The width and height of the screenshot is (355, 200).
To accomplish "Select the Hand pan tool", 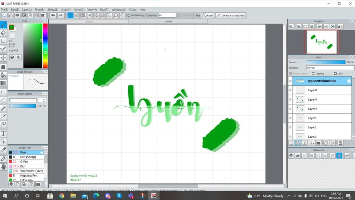I will (x=3, y=167).
